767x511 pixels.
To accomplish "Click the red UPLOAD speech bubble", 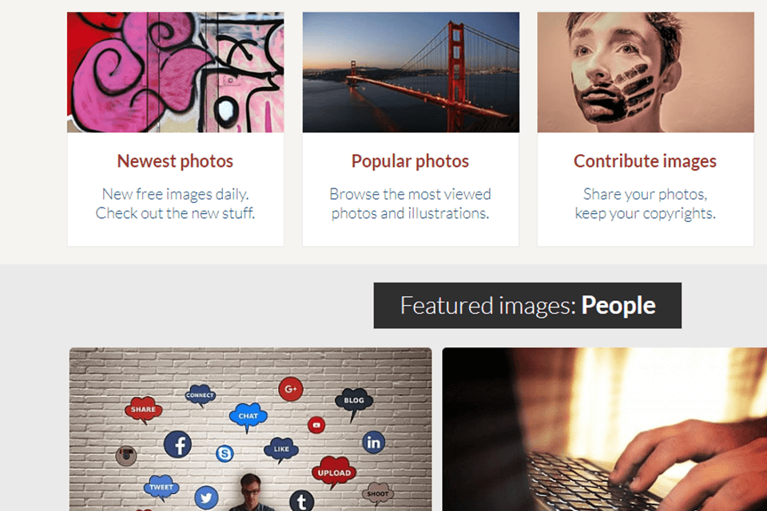I will coord(333,472).
